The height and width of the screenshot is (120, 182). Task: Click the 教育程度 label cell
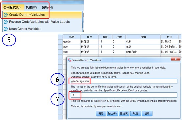click(143, 52)
